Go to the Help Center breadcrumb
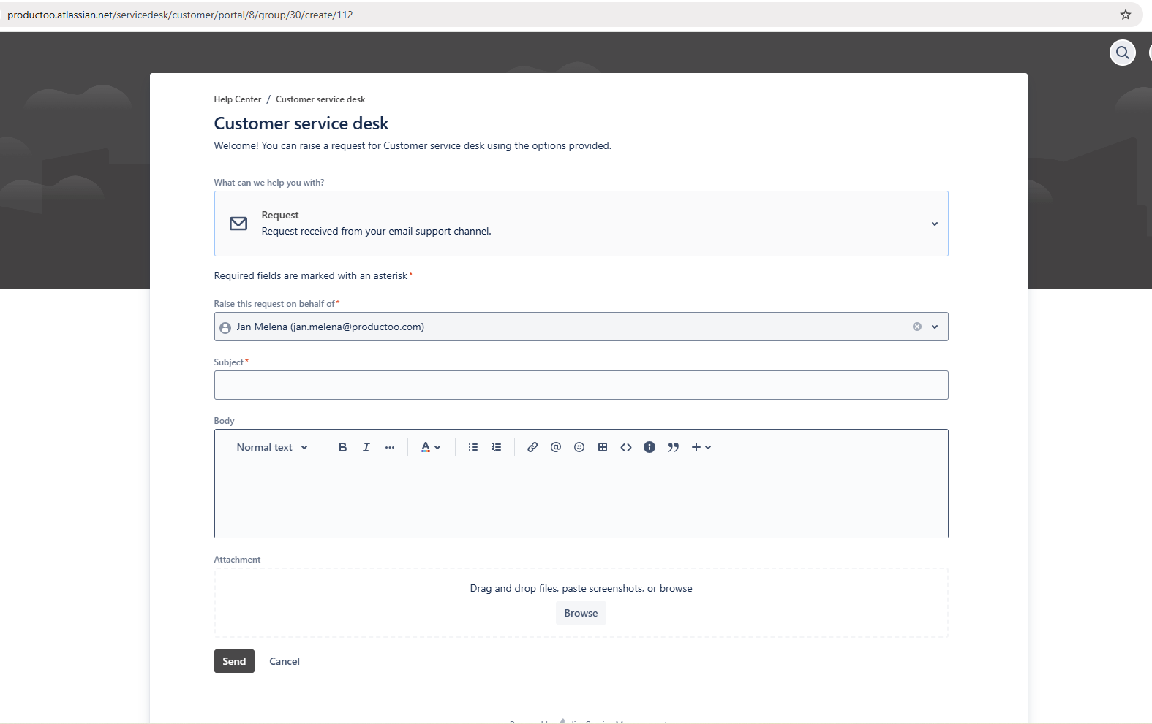 coord(237,99)
